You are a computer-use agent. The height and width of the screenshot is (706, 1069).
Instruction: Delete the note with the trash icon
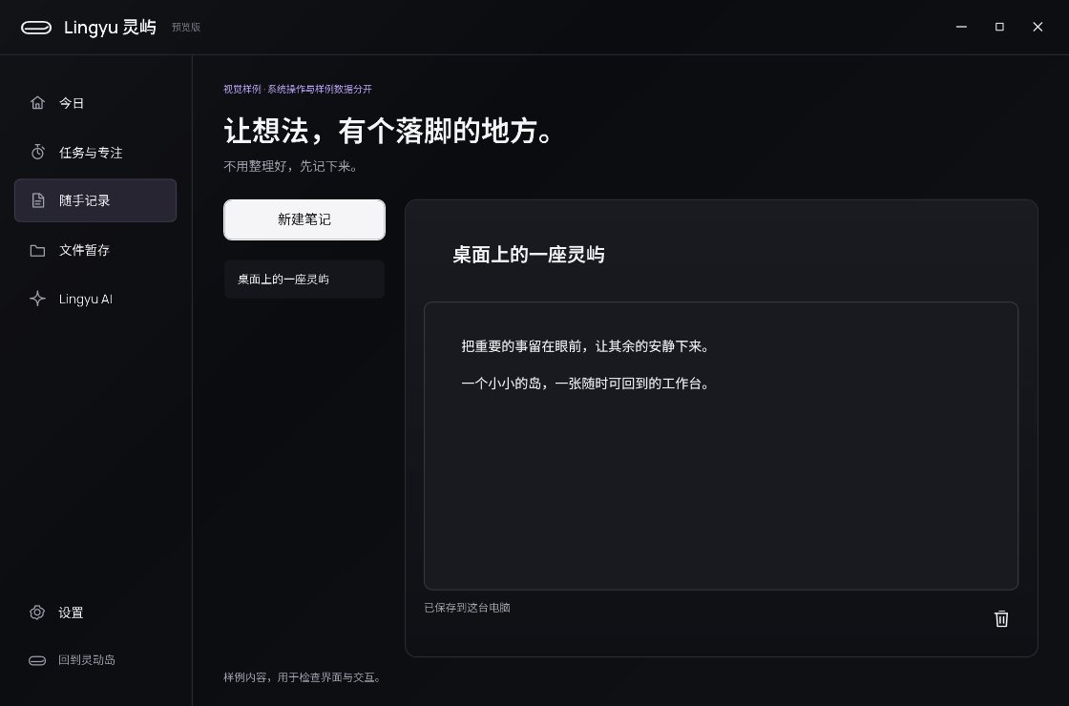point(1001,618)
